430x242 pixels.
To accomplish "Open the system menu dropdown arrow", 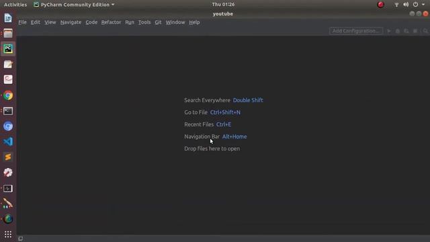I will [423, 5].
